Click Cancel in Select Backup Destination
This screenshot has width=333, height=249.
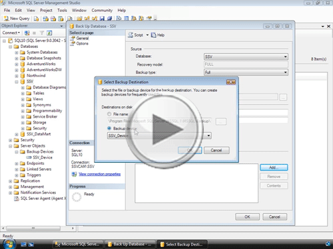pyautogui.click(x=216, y=150)
